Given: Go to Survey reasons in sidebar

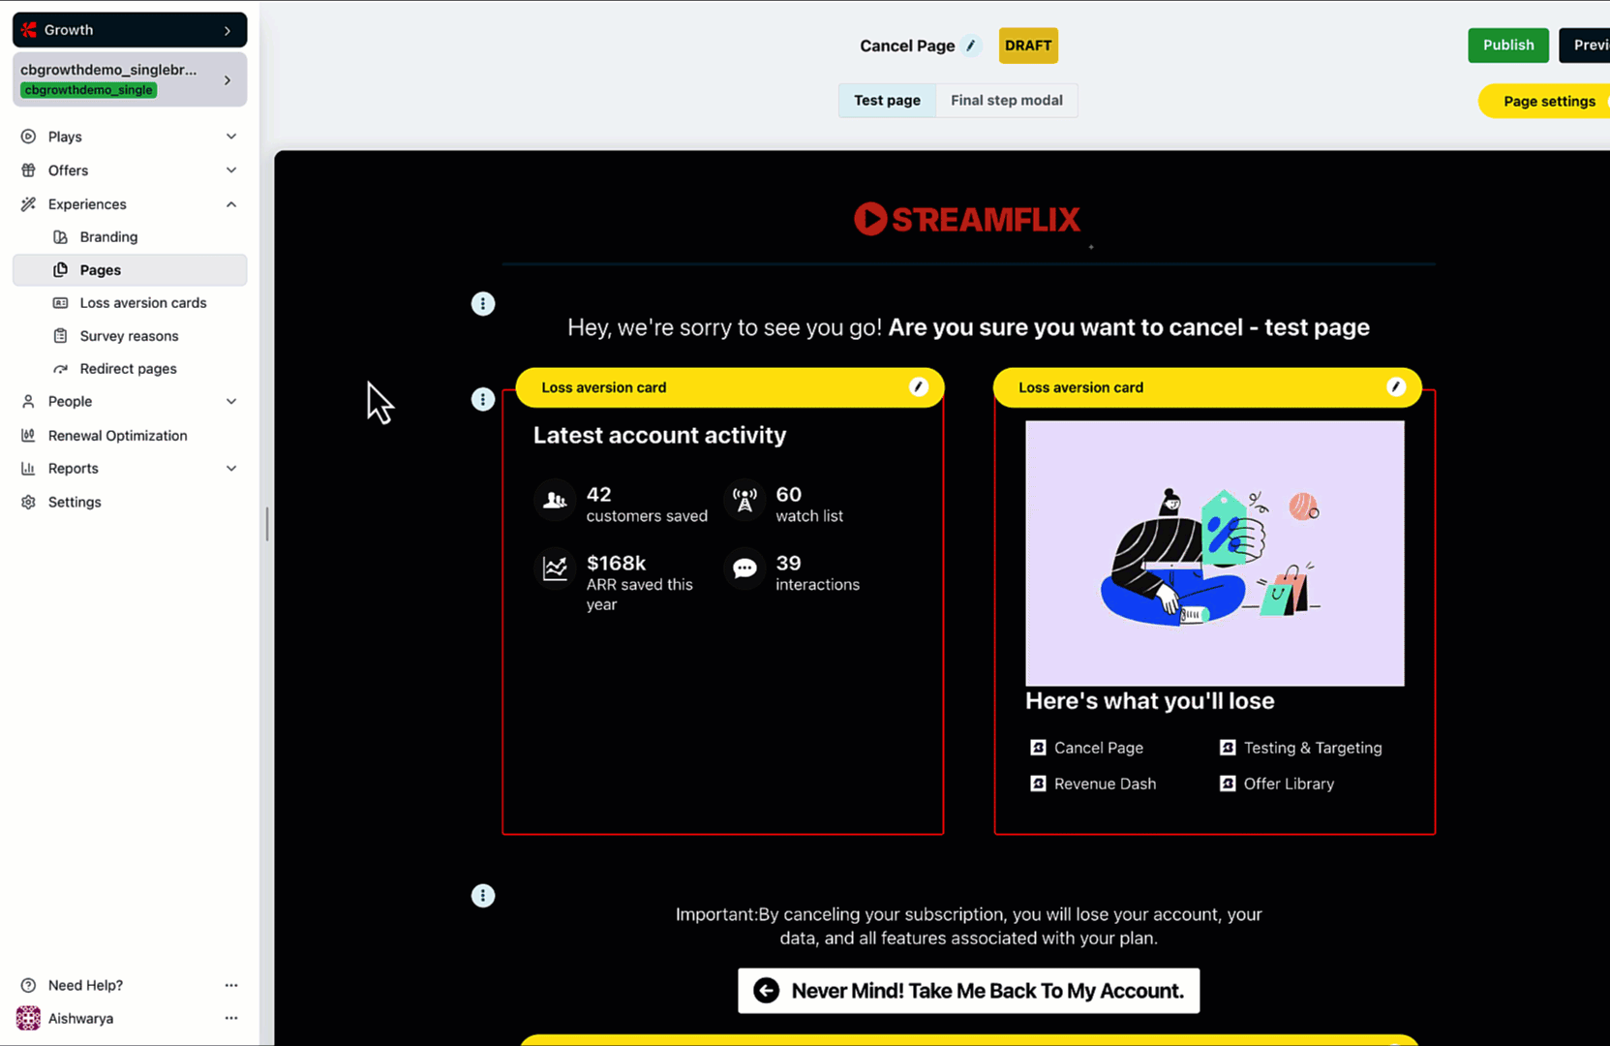Looking at the screenshot, I should [x=129, y=336].
